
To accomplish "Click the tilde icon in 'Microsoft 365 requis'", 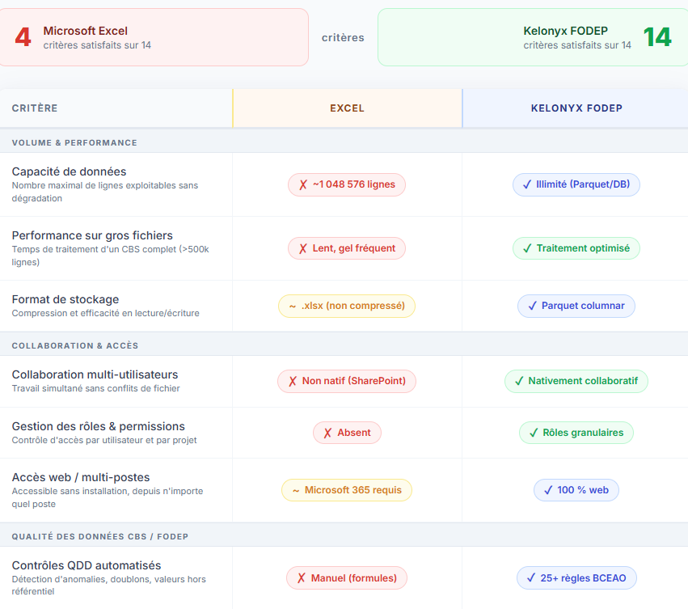I will coord(296,490).
